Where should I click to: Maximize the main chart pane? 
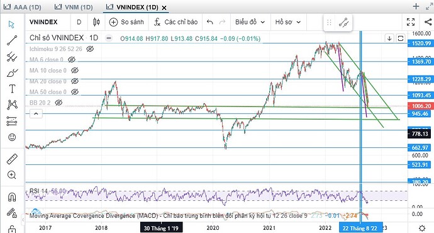click(400, 38)
